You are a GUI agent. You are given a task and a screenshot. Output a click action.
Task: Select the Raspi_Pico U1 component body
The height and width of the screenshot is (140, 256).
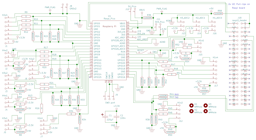pyautogui.click(x=110, y=50)
